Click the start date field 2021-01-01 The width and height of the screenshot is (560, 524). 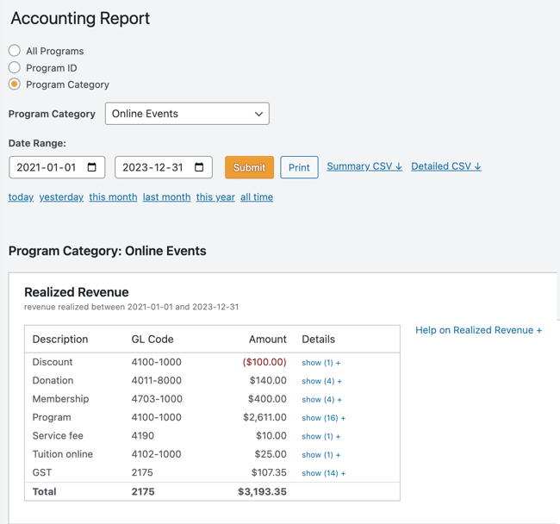[x=47, y=167]
